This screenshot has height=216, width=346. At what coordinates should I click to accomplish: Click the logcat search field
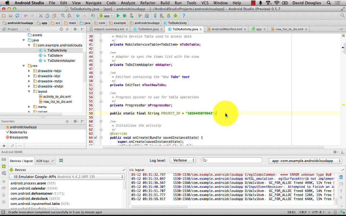tap(232, 160)
